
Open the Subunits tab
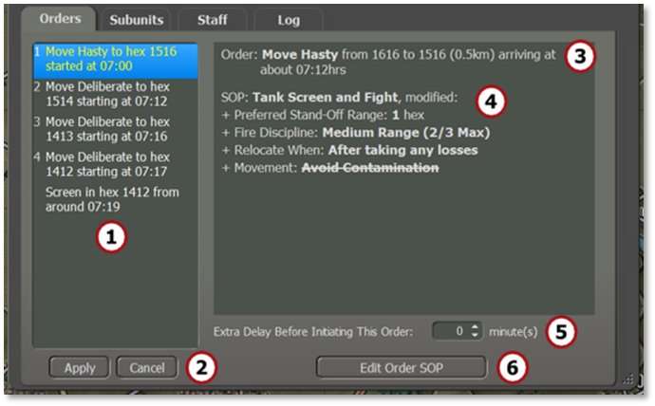click(136, 20)
